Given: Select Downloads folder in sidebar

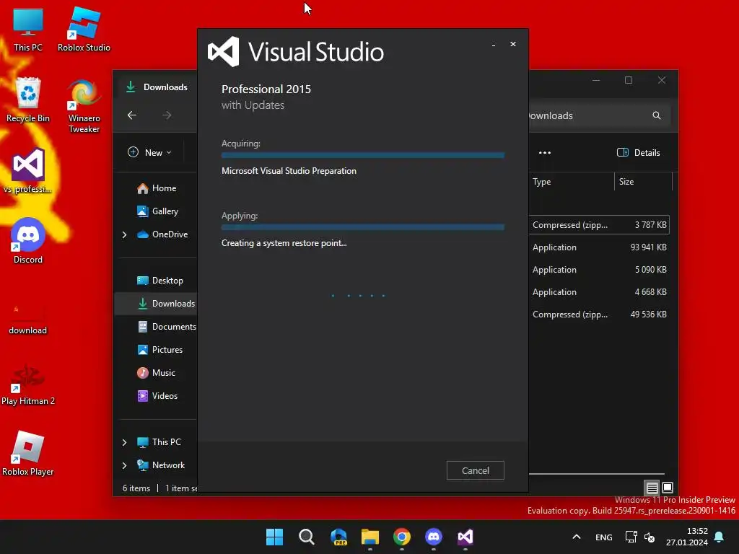Looking at the screenshot, I should tap(156, 304).
